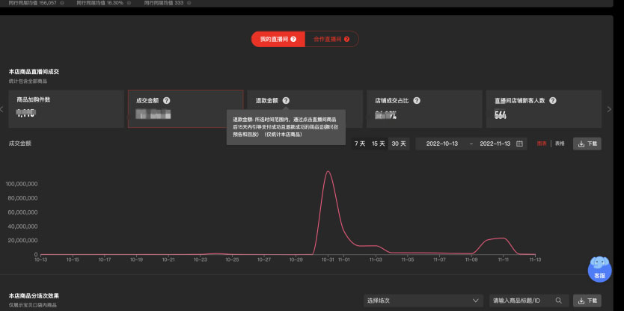
Task: Open 客服 customer service chat bubble
Action: (x=599, y=268)
